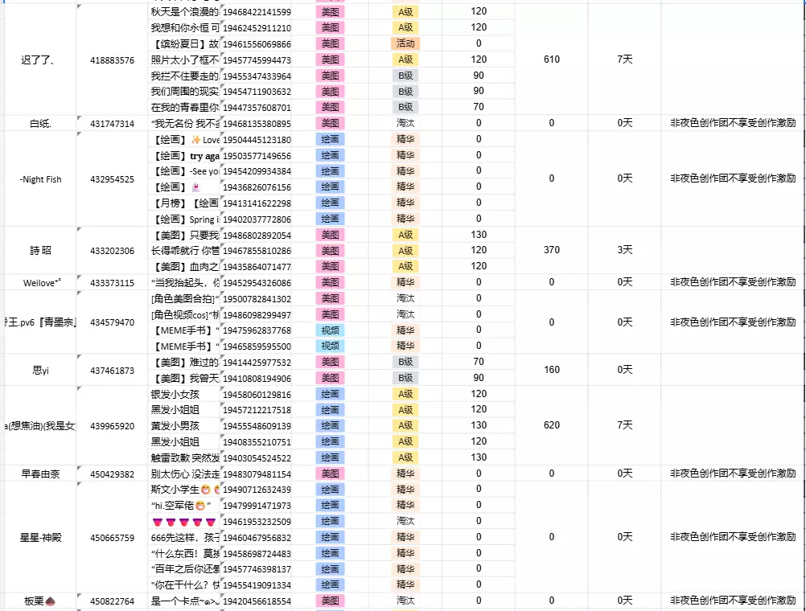The image size is (806, 611).
Task: Select the remark cell in 白纸. row
Action: pos(733,123)
